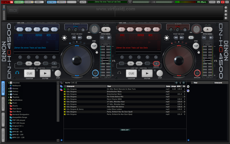Viewport: 230px width, 144px height.
Task: Open the VIDEO skin dropdown
Action: [x=39, y=2]
